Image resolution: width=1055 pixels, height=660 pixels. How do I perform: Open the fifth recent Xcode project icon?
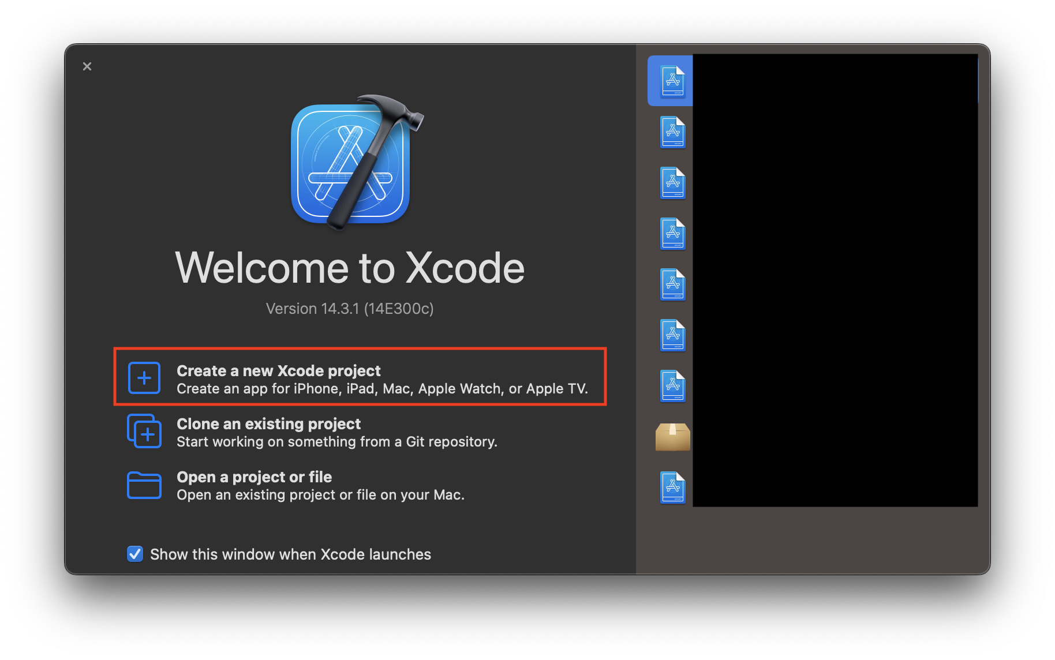[x=672, y=284]
